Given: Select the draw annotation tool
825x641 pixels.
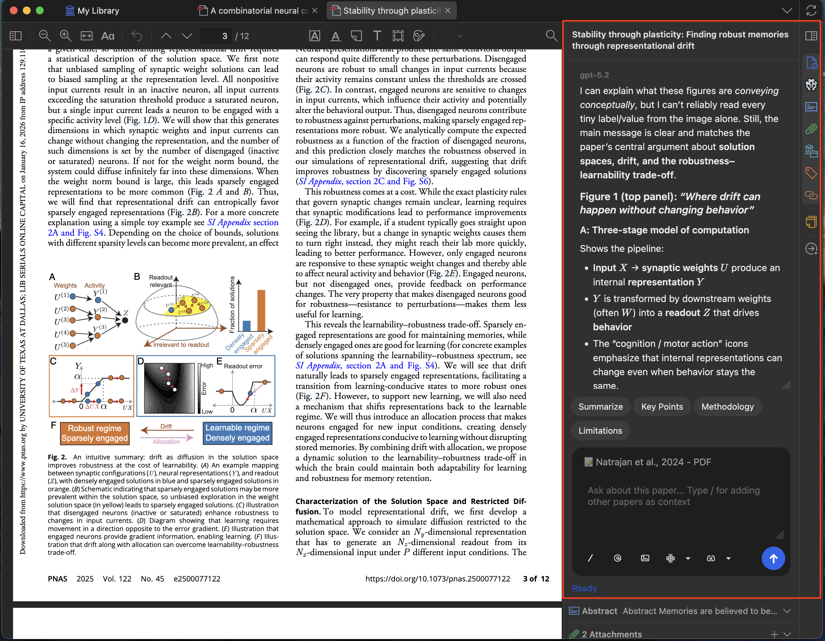Looking at the screenshot, I should point(419,36).
